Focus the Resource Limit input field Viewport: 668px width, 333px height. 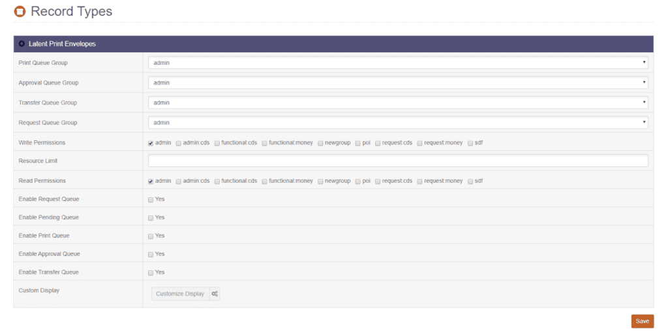click(399, 161)
